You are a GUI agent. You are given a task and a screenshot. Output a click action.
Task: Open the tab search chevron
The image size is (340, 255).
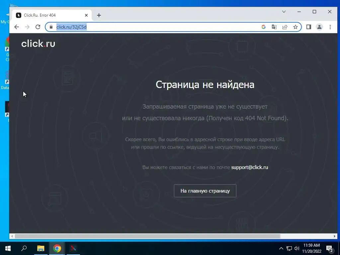pyautogui.click(x=284, y=12)
